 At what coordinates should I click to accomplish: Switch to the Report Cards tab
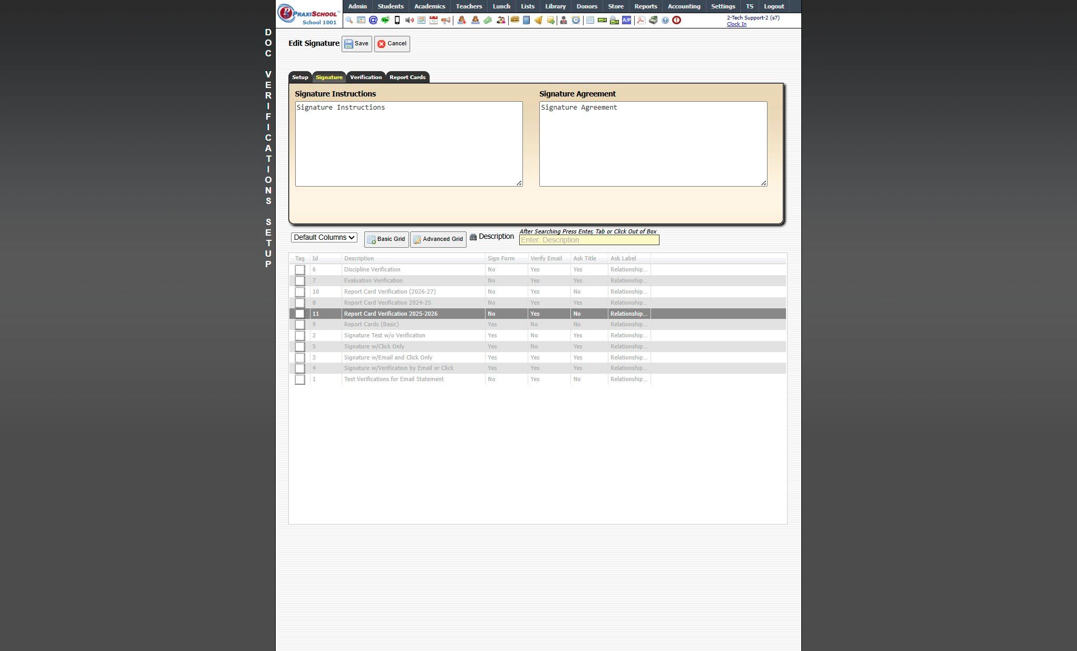(407, 77)
